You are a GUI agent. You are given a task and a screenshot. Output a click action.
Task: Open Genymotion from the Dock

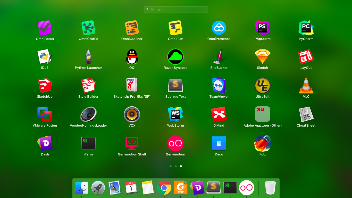pos(247,188)
